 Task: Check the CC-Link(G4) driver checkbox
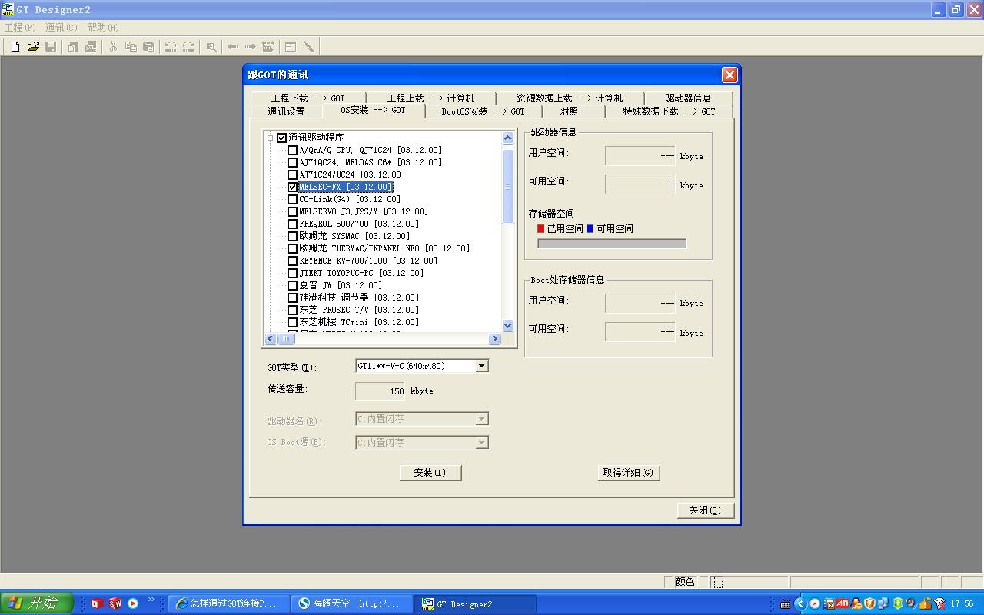tap(292, 199)
